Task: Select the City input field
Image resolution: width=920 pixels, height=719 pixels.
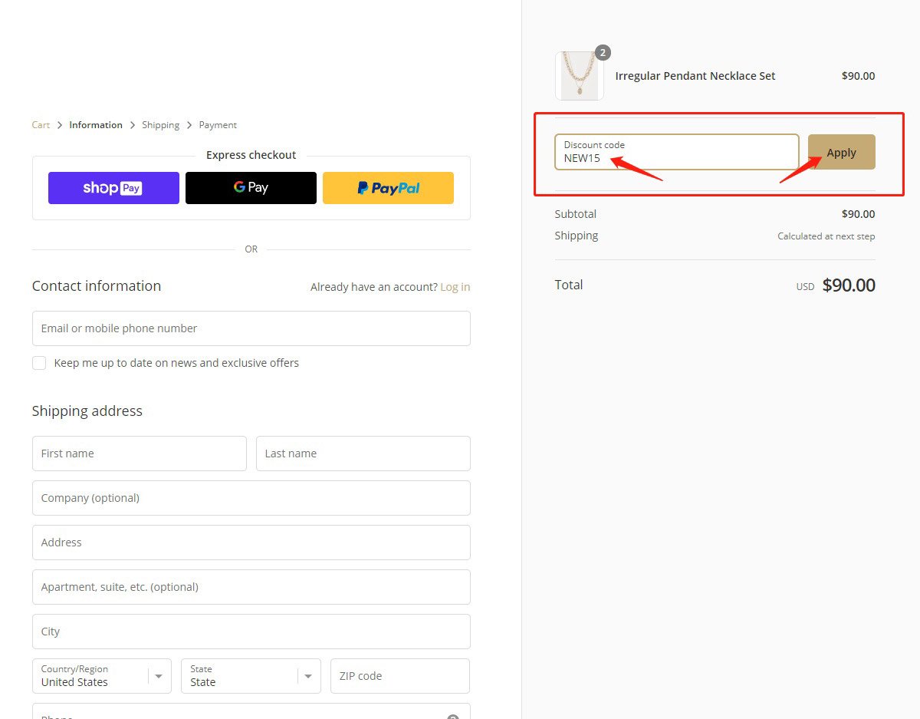Action: (x=251, y=632)
